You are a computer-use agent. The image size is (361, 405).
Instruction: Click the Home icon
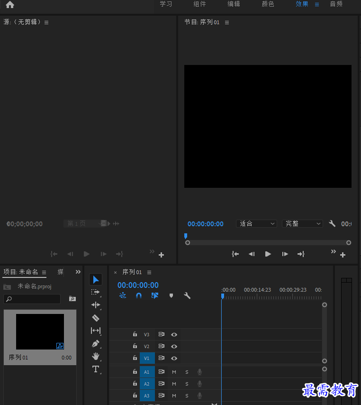tap(10, 5)
